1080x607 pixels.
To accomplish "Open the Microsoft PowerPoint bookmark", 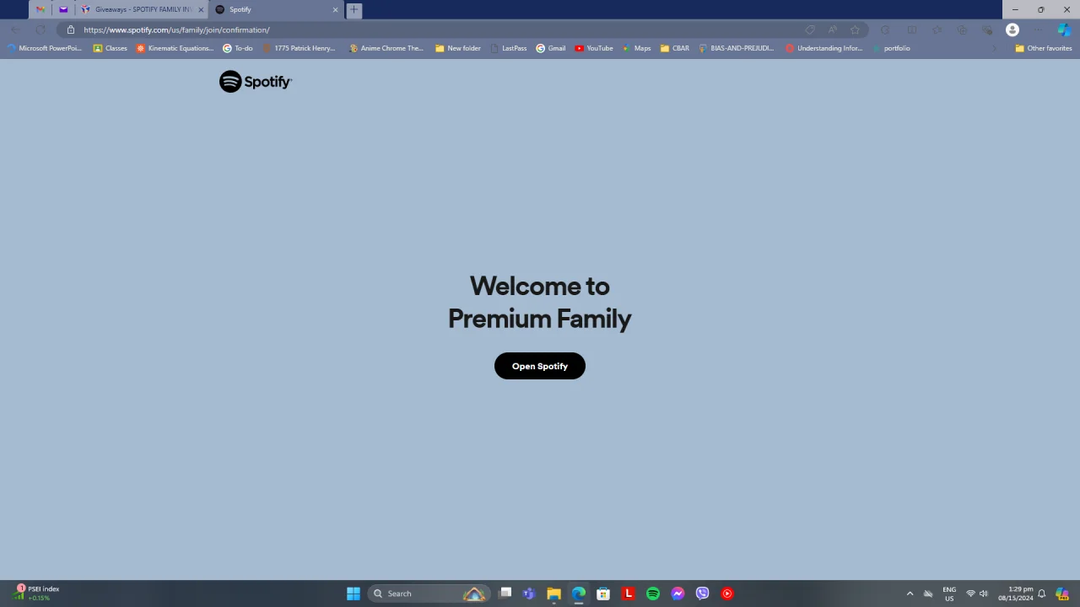I will [x=45, y=48].
